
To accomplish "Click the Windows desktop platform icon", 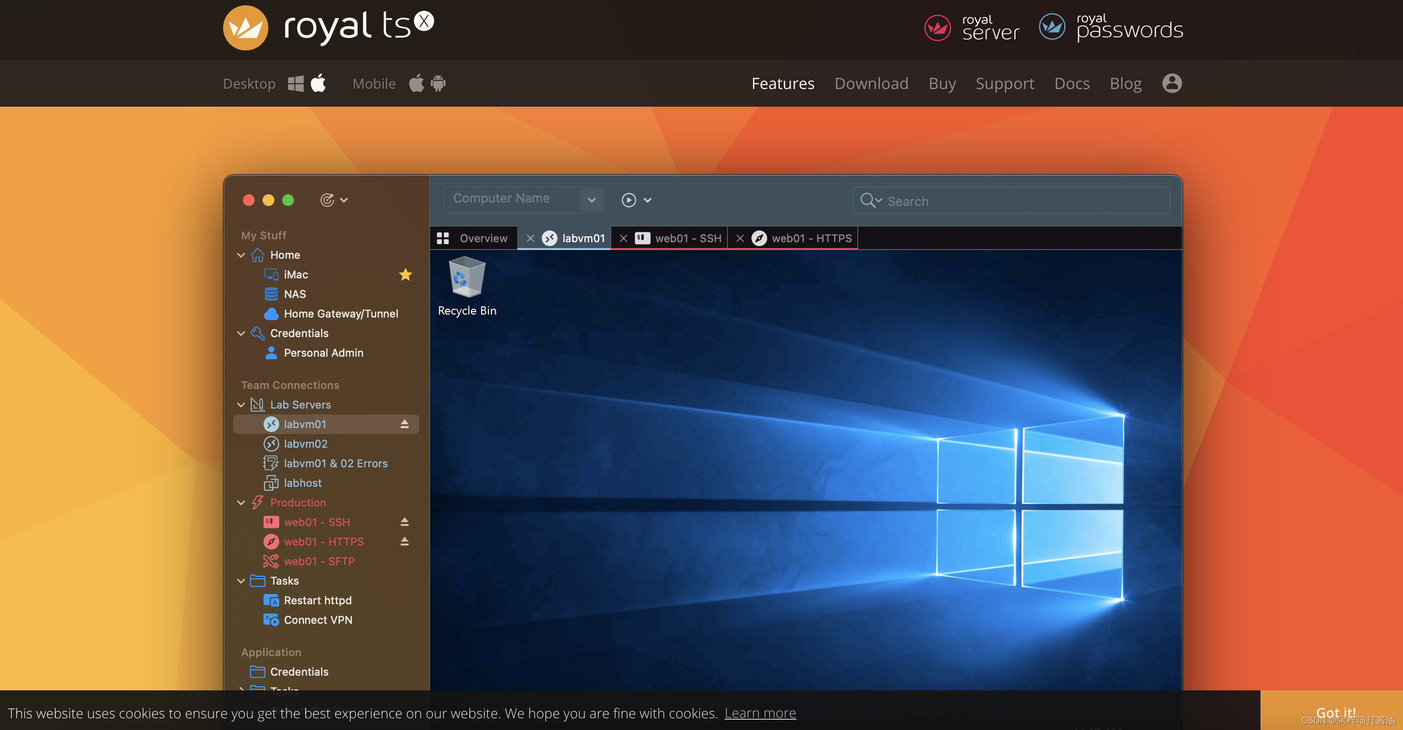I will tap(295, 83).
